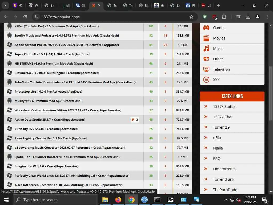
Task: Open the uBlock extension icon with badge 2
Action: pyautogui.click(x=215, y=17)
